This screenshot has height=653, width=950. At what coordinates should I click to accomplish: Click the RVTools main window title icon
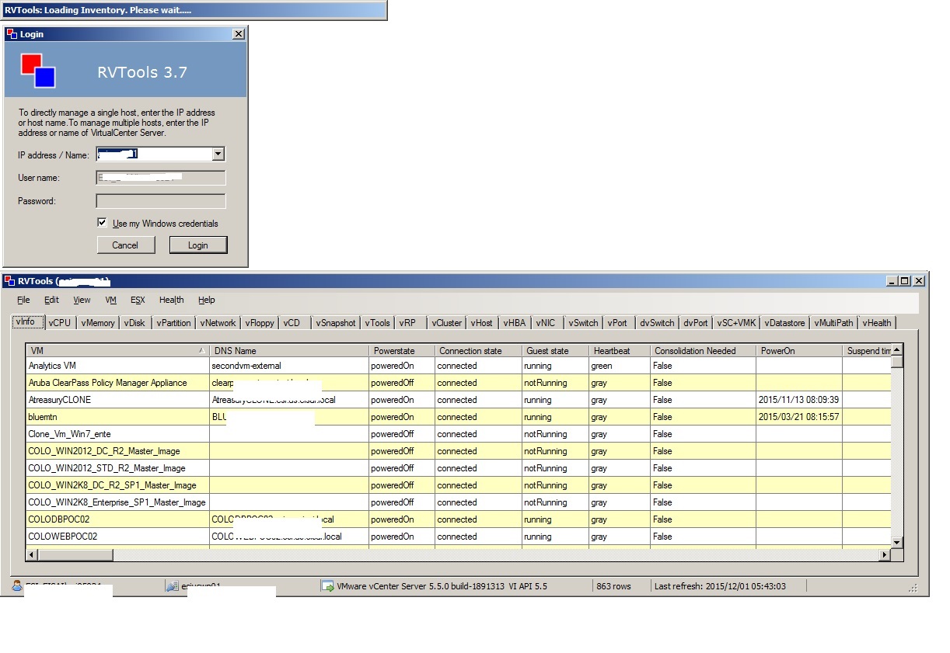(9, 281)
